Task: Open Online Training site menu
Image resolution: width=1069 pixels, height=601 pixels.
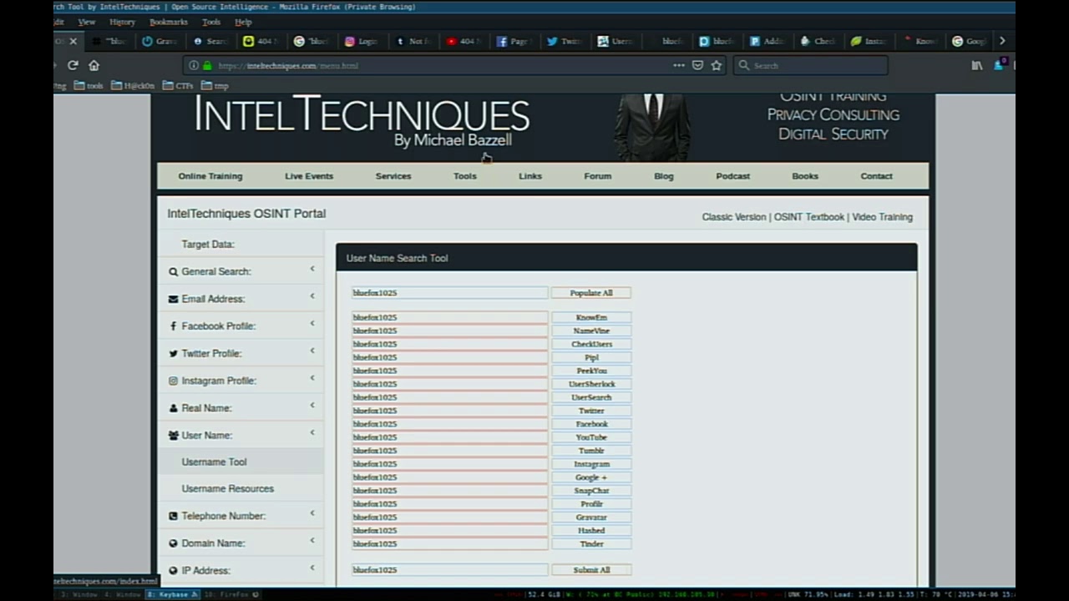Action: [x=210, y=176]
